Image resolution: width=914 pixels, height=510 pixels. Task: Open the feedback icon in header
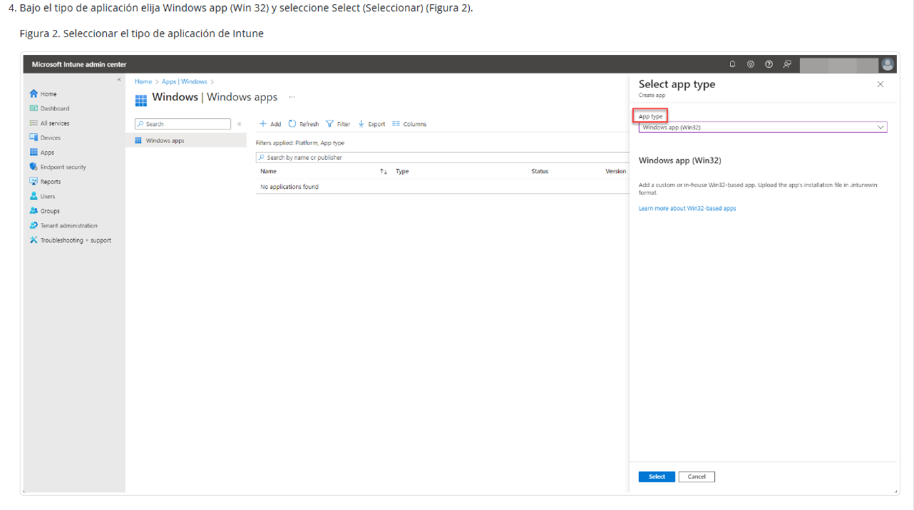click(x=787, y=64)
